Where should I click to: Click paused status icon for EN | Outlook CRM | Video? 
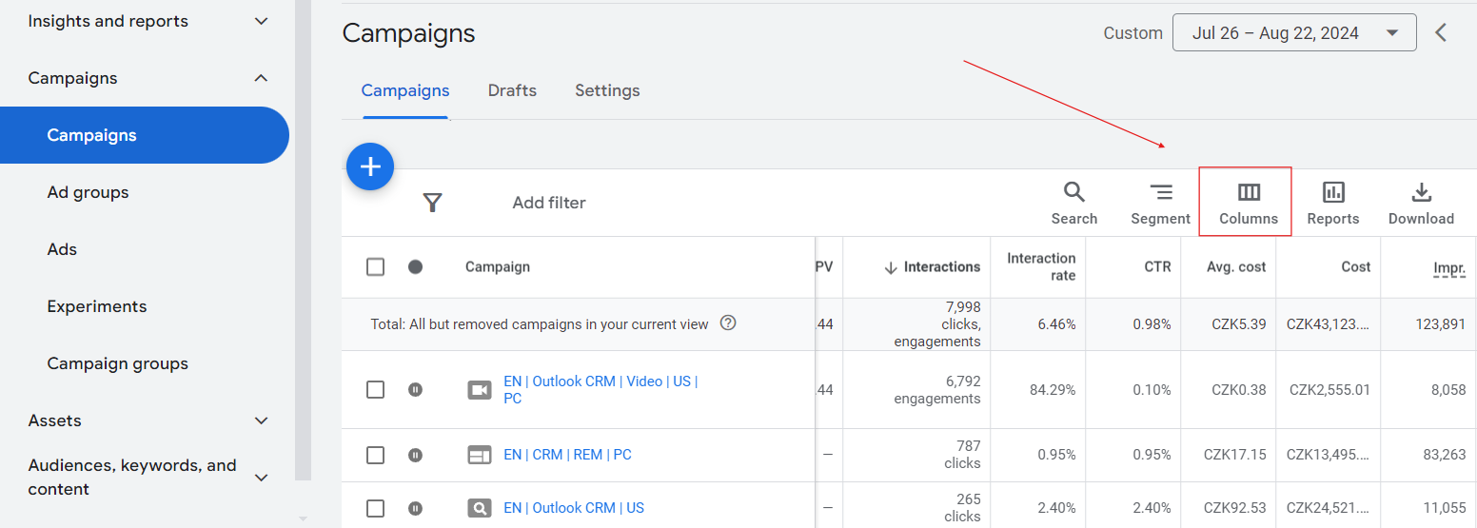tap(415, 389)
